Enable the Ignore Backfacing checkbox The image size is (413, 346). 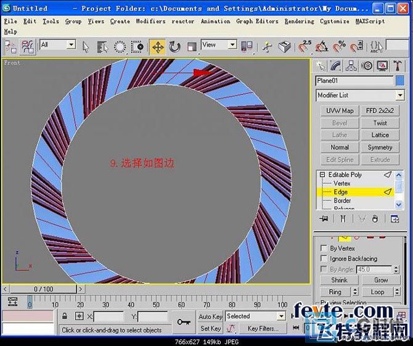(324, 258)
